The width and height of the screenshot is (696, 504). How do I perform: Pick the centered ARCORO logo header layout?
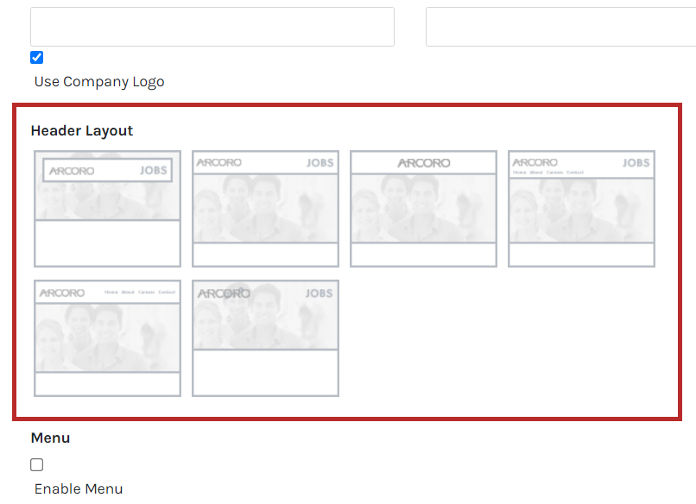423,209
